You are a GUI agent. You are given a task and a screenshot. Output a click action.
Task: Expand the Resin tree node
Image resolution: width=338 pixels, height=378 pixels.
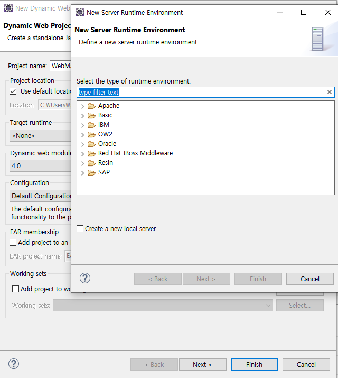tap(82, 163)
